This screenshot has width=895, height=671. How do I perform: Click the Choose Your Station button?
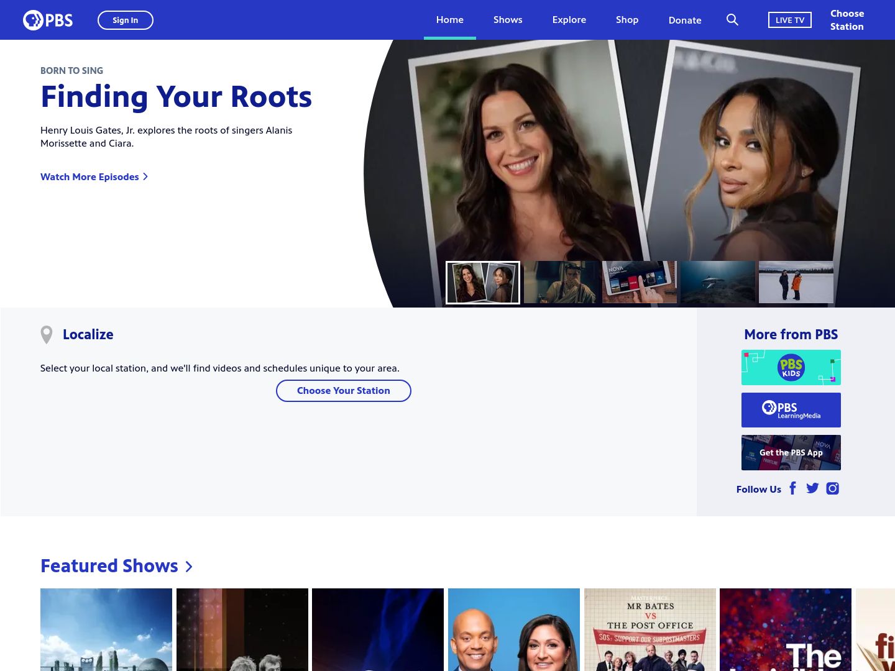click(x=344, y=391)
